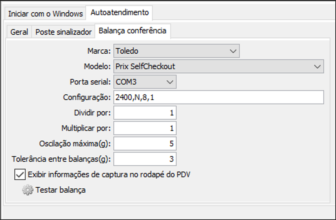This screenshot has height=220, width=336.
Task: Switch to Iniciar com o Windows tab
Action: coord(45,14)
